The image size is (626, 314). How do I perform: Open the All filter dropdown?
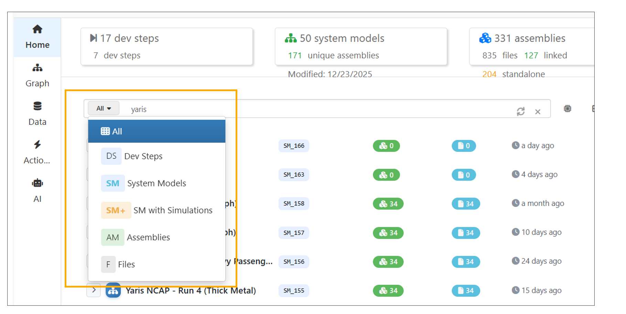point(104,108)
